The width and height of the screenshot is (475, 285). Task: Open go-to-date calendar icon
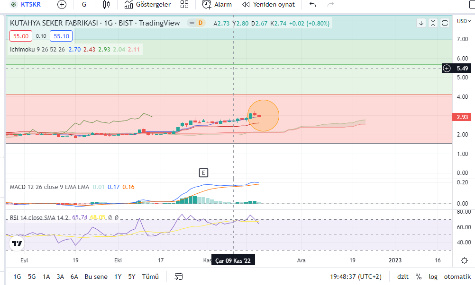click(179, 276)
